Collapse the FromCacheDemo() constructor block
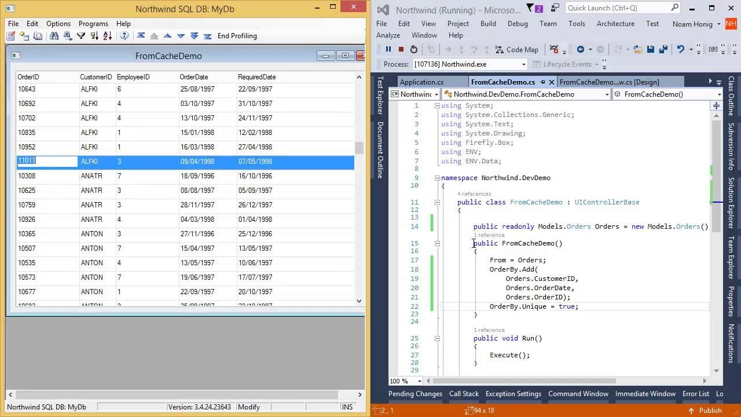 437,243
